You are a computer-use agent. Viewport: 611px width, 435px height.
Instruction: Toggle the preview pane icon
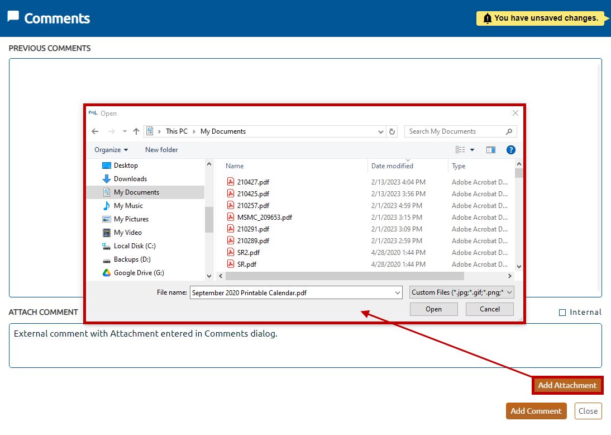(x=491, y=150)
